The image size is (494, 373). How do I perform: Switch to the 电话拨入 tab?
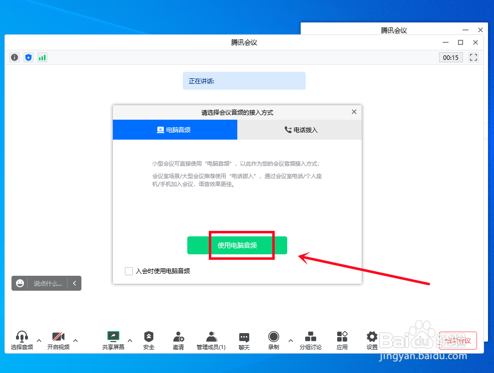pyautogui.click(x=299, y=130)
